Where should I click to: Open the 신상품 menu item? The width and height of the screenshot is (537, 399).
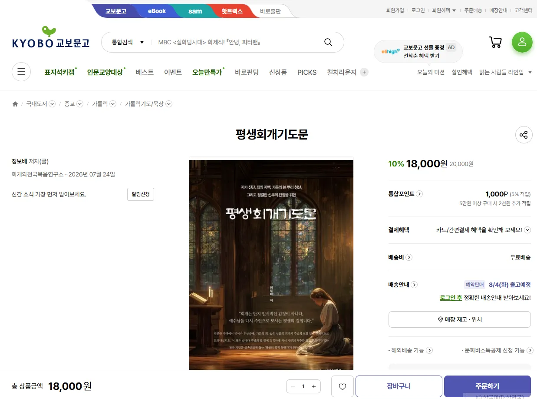(278, 72)
